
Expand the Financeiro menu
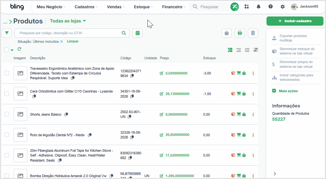pyautogui.click(x=174, y=7)
